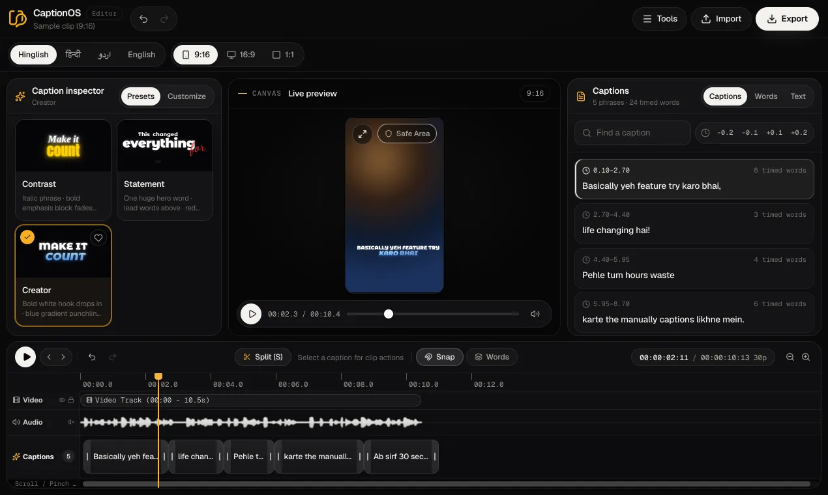
Task: Switch to Text view tab
Action: tap(798, 96)
